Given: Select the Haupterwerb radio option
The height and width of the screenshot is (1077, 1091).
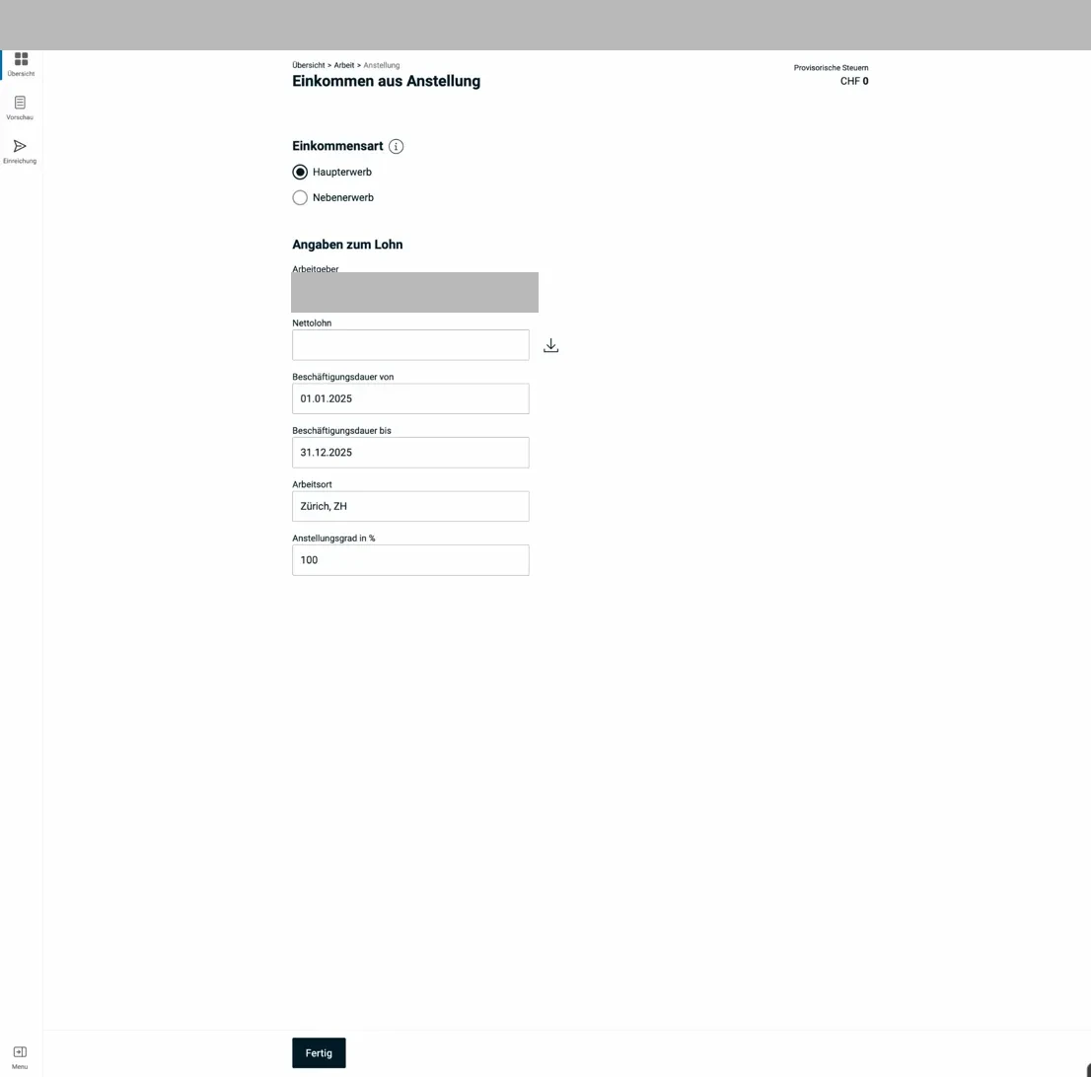Looking at the screenshot, I should (301, 172).
